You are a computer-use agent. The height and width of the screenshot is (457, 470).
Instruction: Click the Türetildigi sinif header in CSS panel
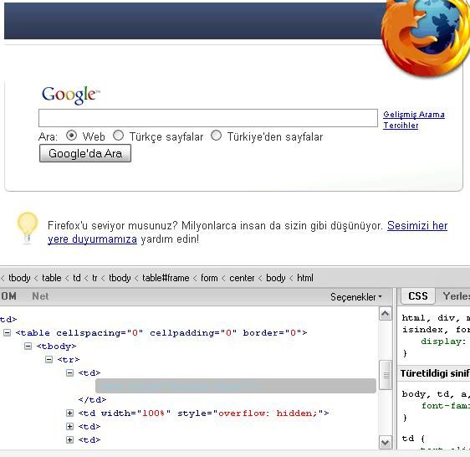(x=434, y=373)
